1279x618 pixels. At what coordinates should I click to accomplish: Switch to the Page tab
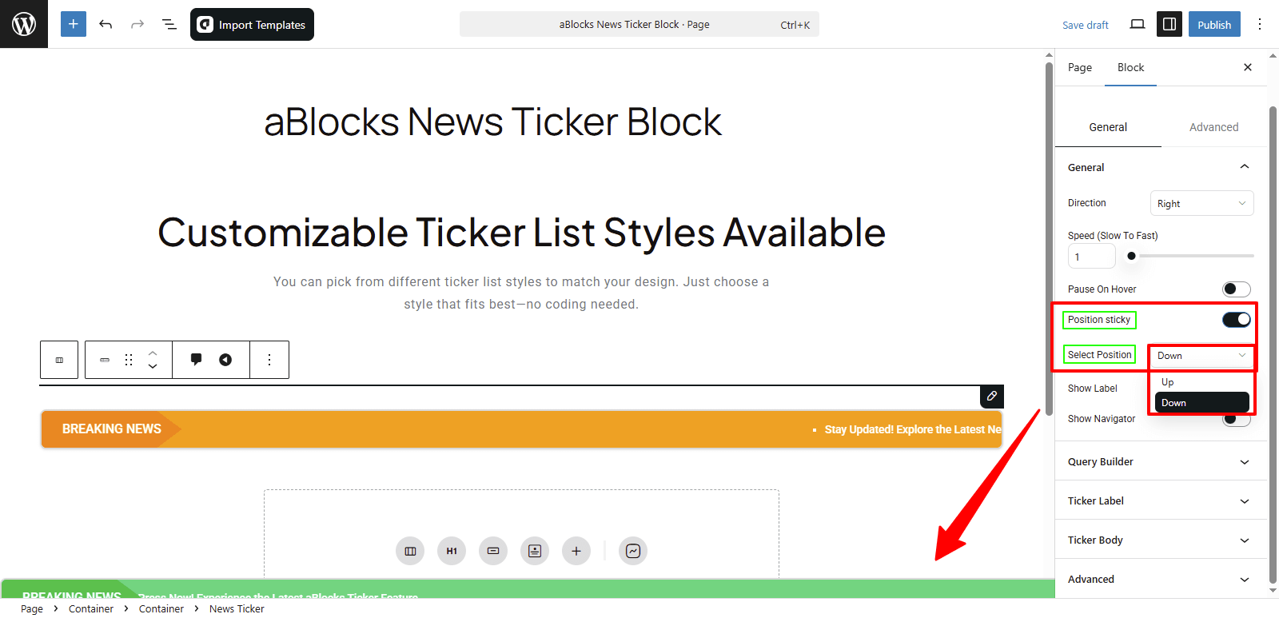click(x=1080, y=67)
